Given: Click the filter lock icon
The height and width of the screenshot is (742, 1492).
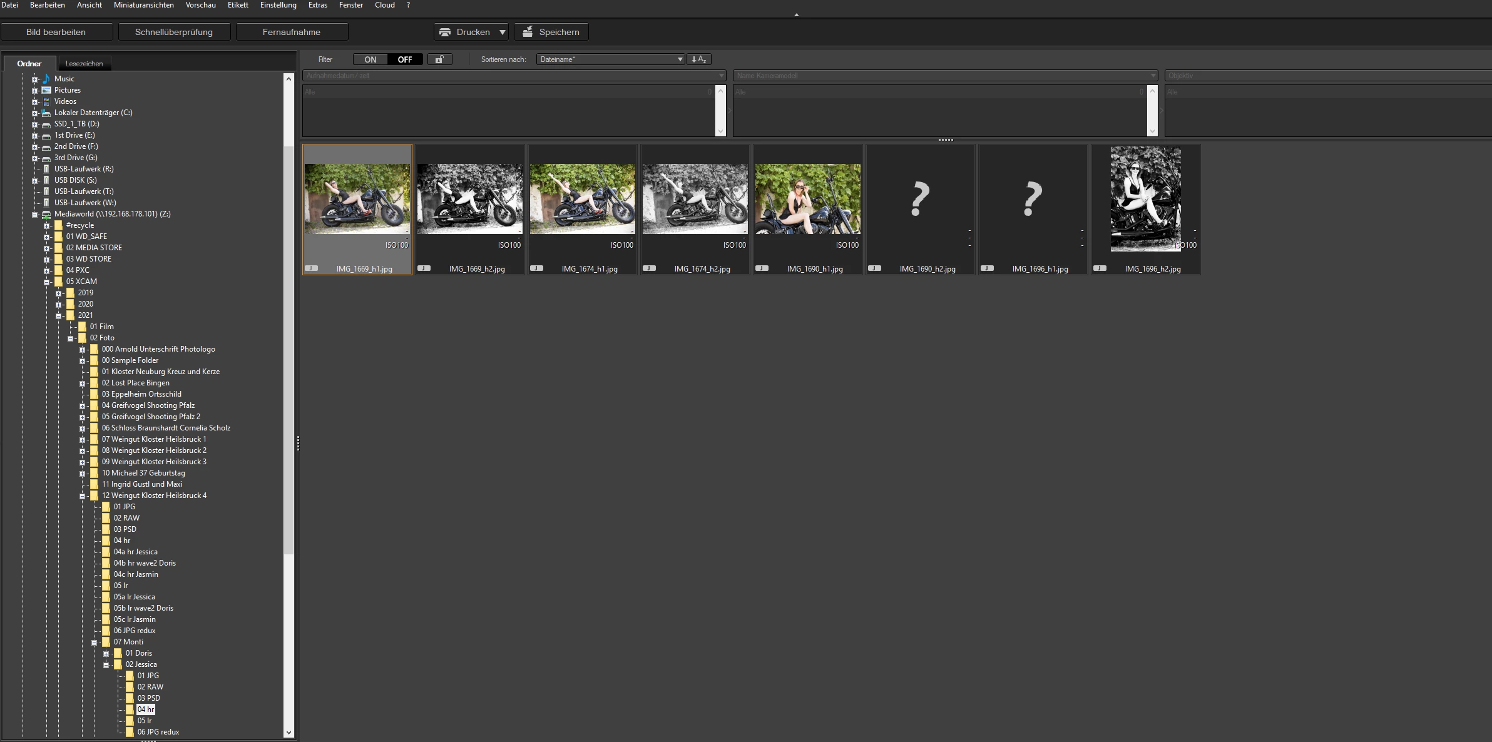Looking at the screenshot, I should [x=439, y=59].
